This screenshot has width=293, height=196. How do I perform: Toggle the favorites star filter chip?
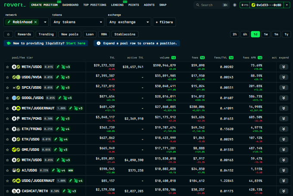click(x=8, y=34)
